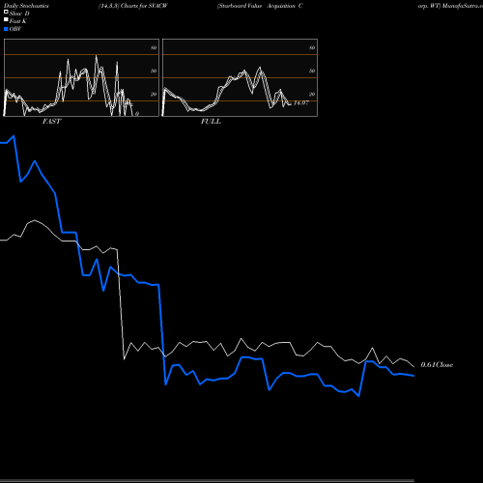Click the '50' level label in FAST chart

tap(154, 71)
